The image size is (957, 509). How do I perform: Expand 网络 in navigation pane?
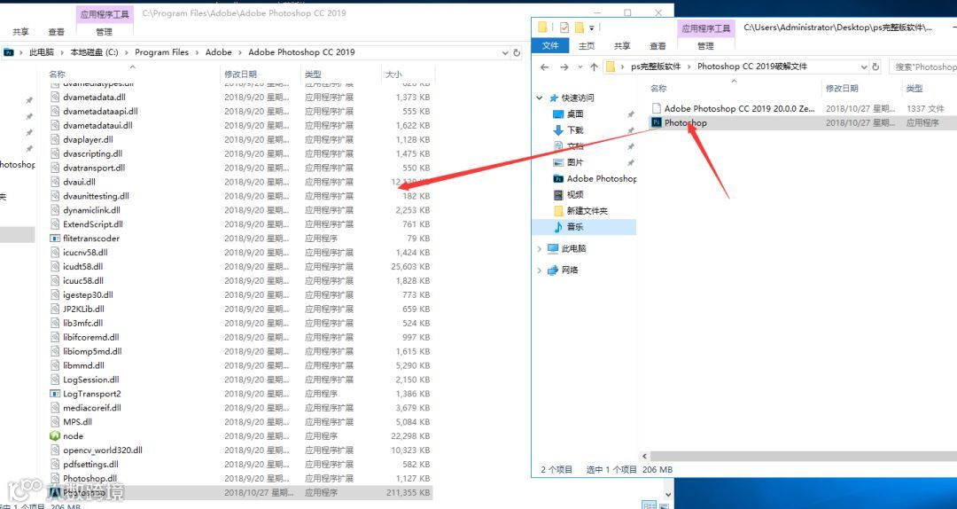540,270
